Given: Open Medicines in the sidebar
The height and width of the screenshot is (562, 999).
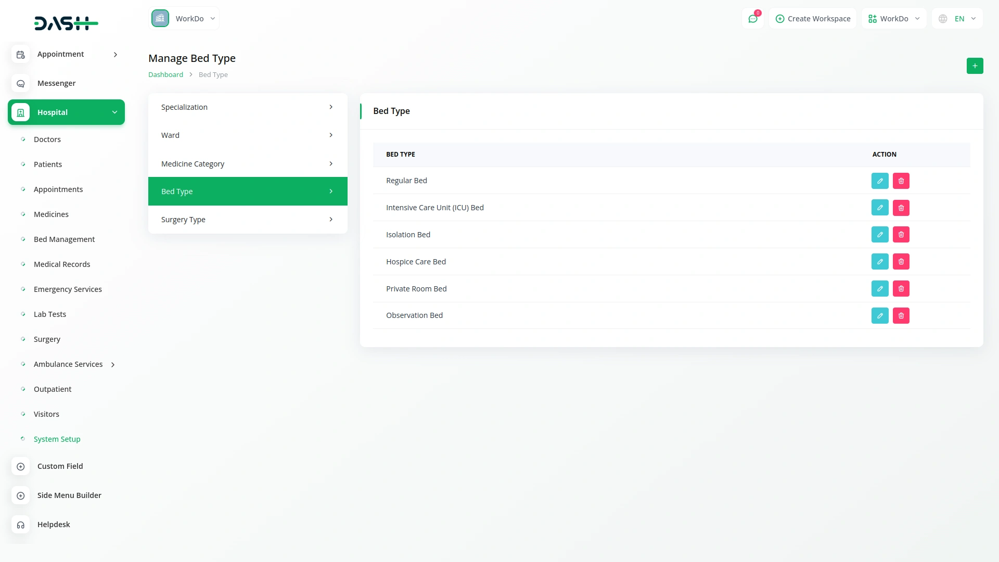Looking at the screenshot, I should [51, 214].
